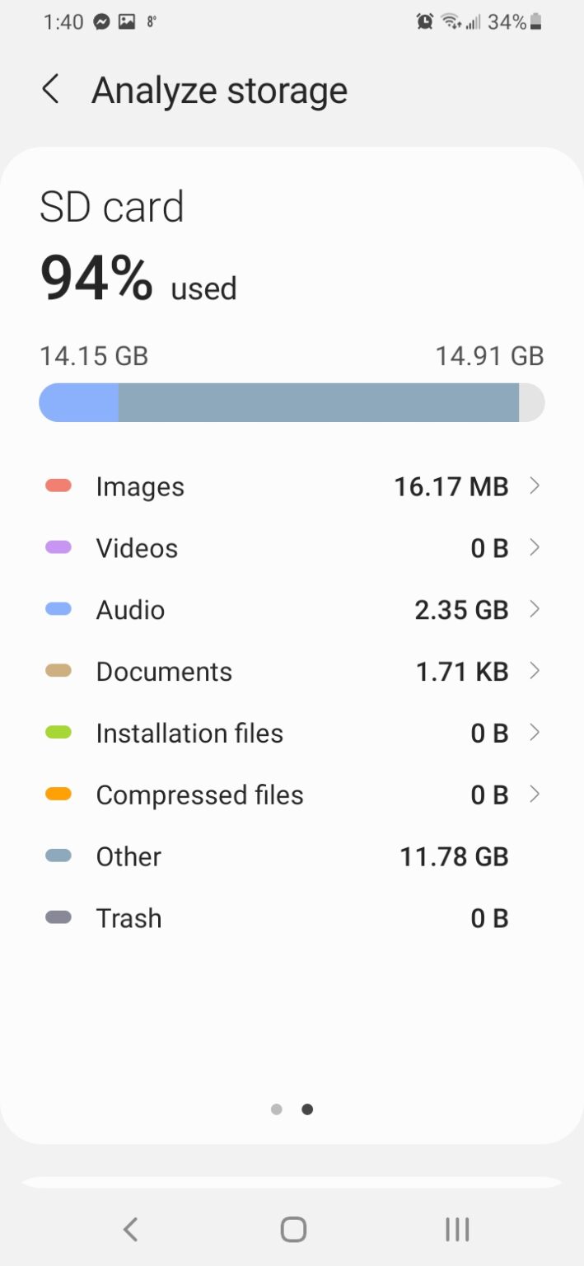584x1266 pixels.
Task: Select the blue Audio category dot
Action: tap(58, 610)
